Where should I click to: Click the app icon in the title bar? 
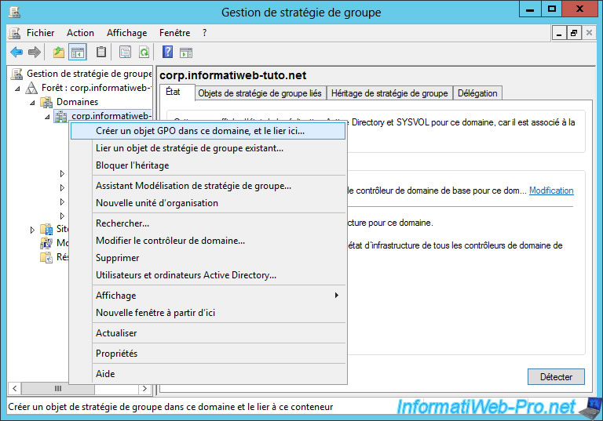click(x=15, y=12)
